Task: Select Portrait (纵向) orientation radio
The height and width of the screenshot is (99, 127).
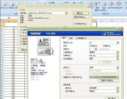Action: coord(90,46)
